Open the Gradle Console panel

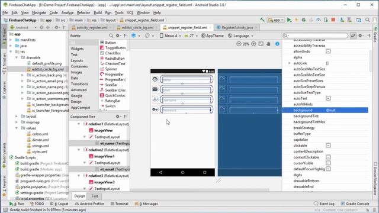click(355, 204)
